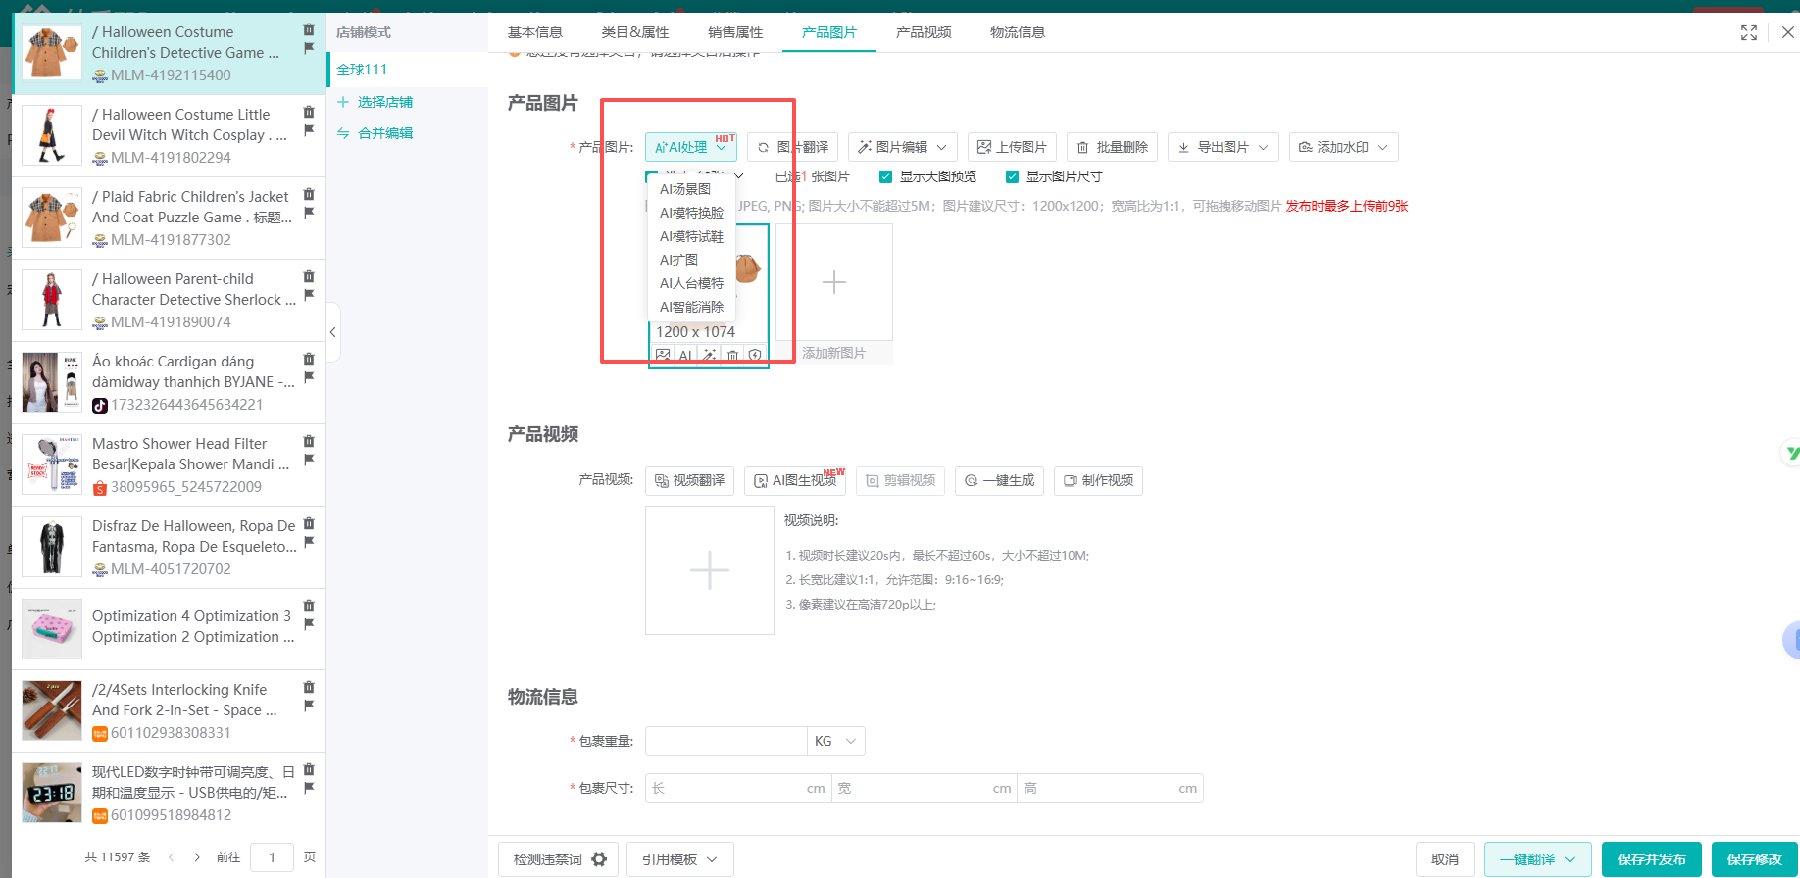
Task: Switch to the 物流信息 tab
Action: click(x=1017, y=32)
